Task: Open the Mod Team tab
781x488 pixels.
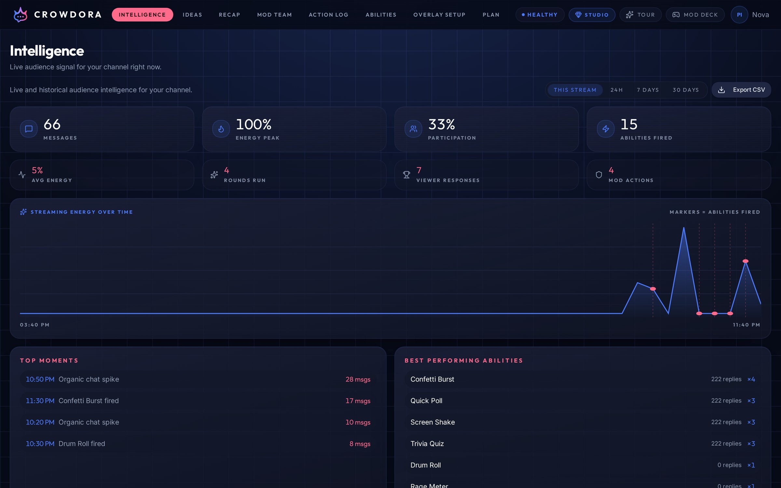Action: [274, 15]
